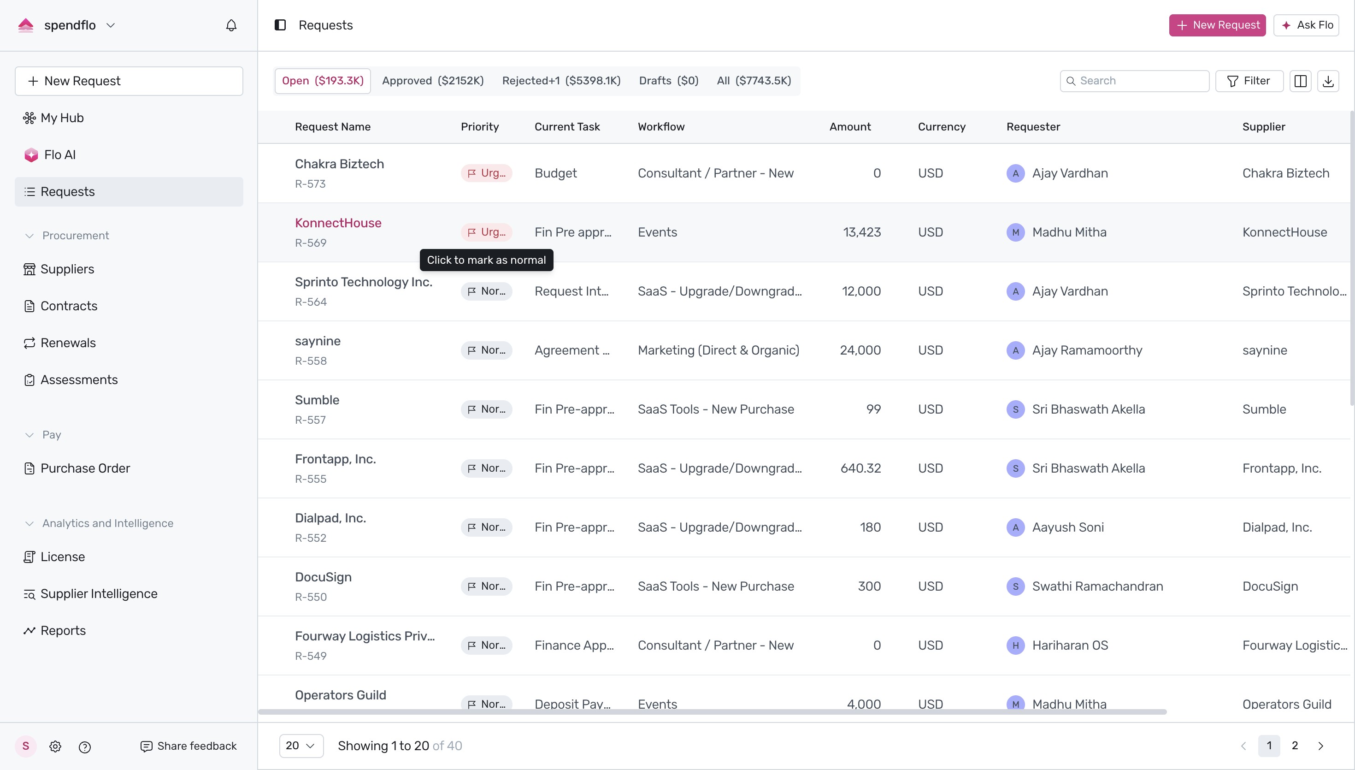Click Share feedback
Image resolution: width=1355 pixels, height=770 pixels.
pyautogui.click(x=188, y=746)
